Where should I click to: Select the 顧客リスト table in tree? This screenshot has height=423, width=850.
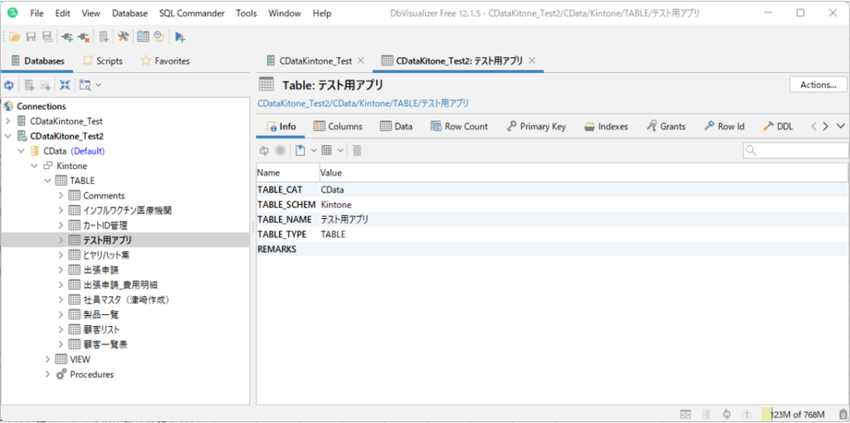101,329
